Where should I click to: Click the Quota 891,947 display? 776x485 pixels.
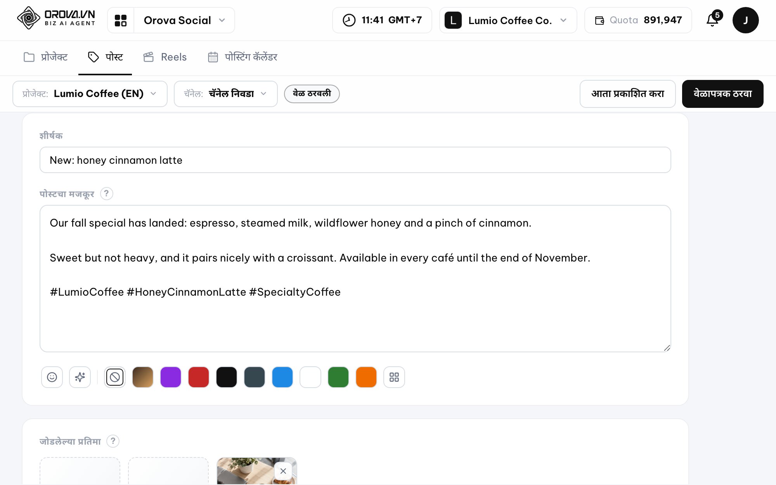coord(638,20)
